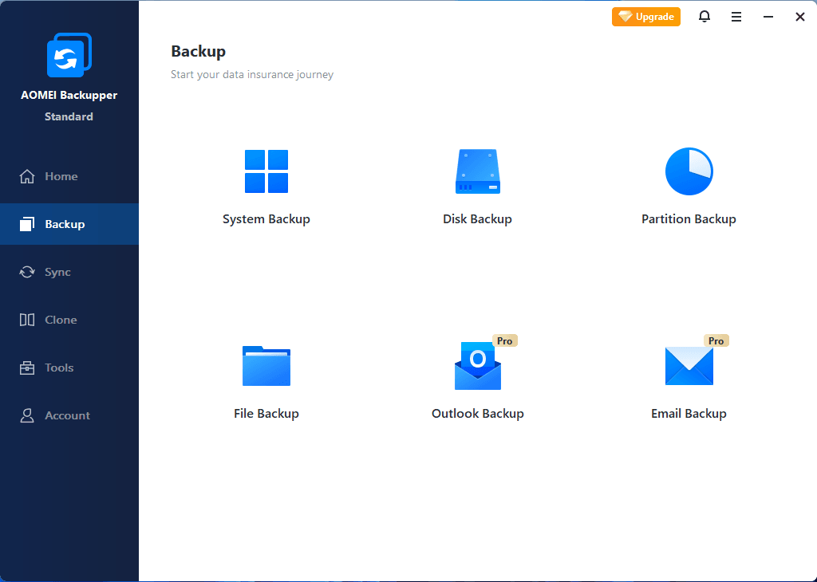Open the Clone section

coord(61,320)
